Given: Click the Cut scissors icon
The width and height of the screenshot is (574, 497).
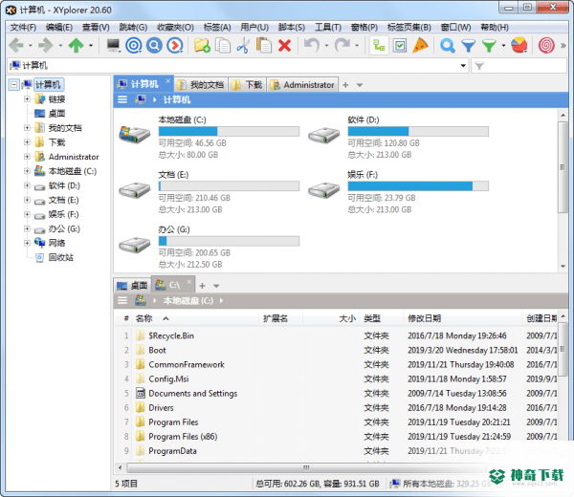Looking at the screenshot, I should (x=243, y=46).
